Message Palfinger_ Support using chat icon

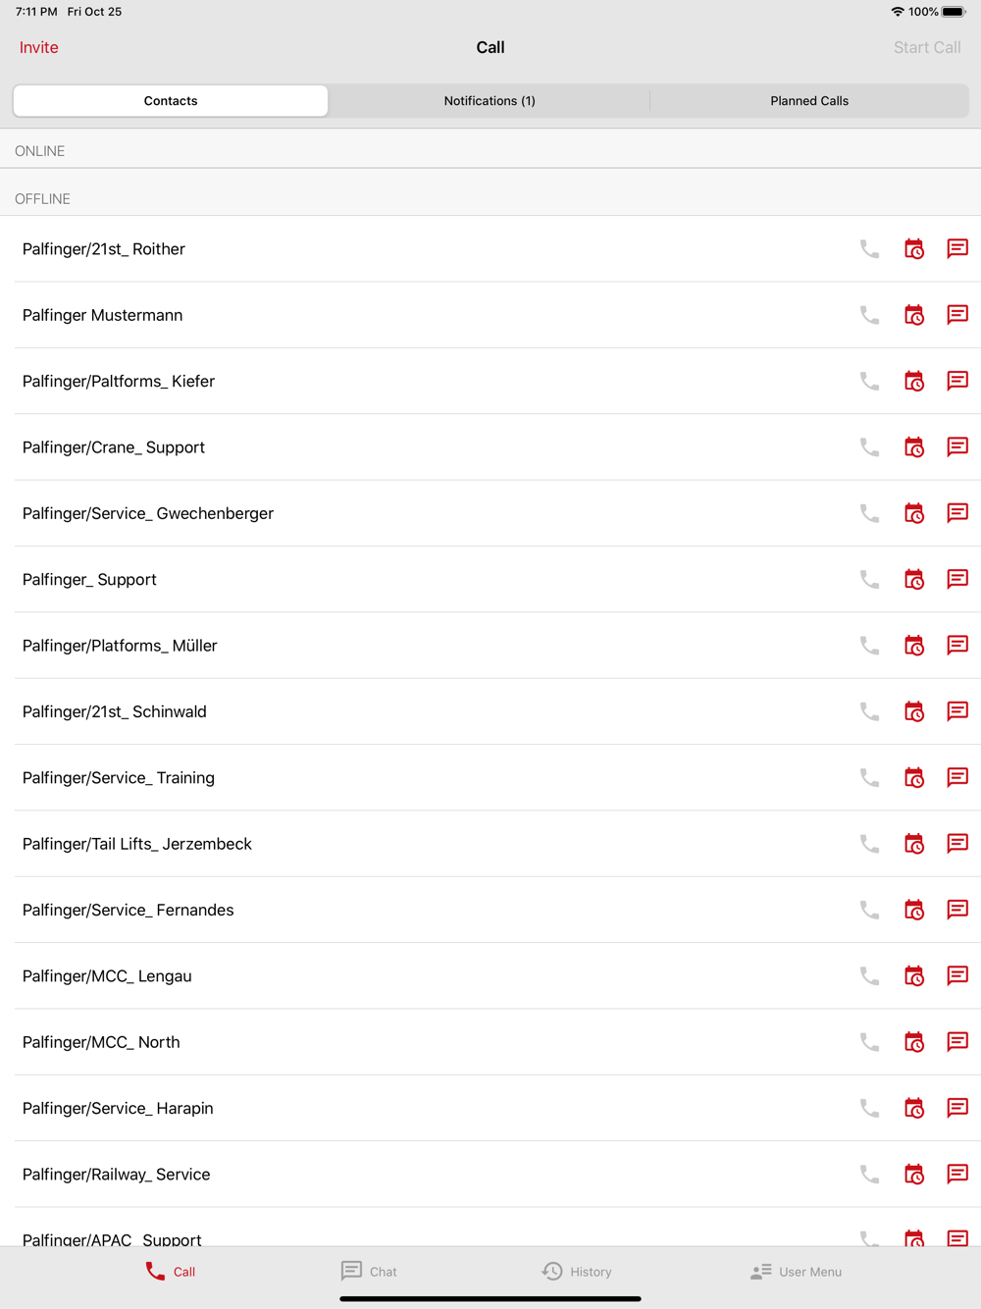tap(957, 579)
